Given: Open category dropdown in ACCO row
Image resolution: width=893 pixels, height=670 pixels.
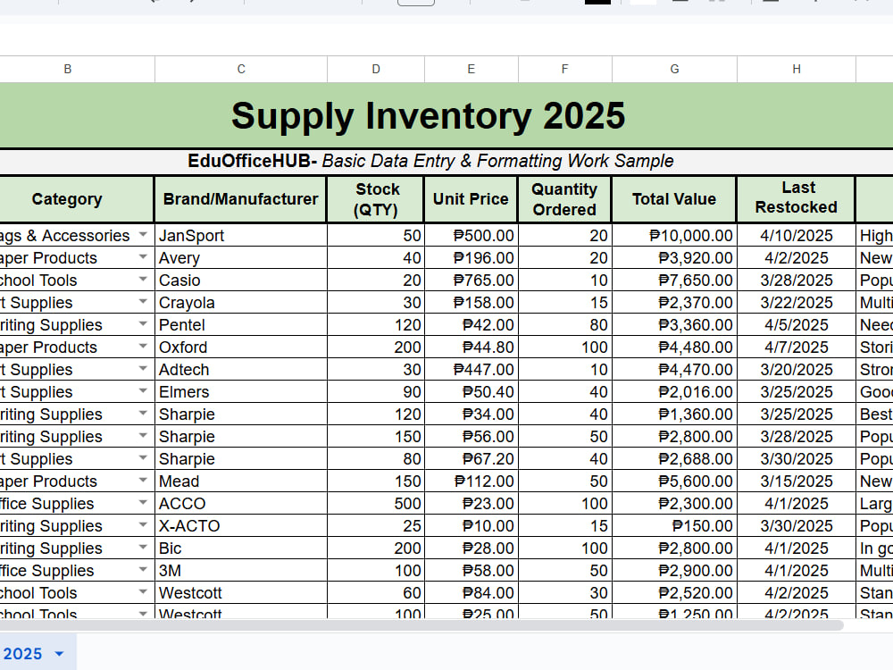Looking at the screenshot, I should [143, 502].
